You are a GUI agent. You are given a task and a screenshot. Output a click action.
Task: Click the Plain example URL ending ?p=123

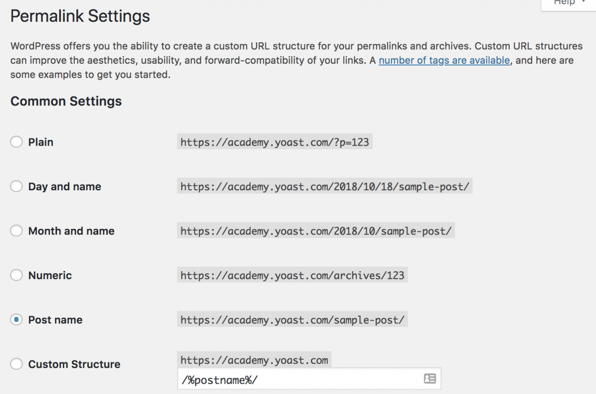(275, 142)
